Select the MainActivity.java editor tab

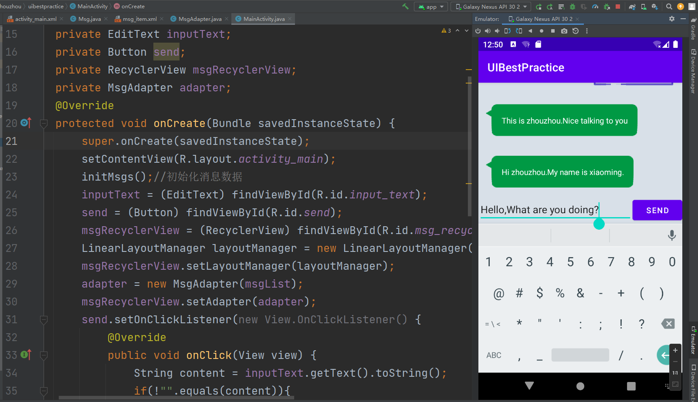click(264, 19)
